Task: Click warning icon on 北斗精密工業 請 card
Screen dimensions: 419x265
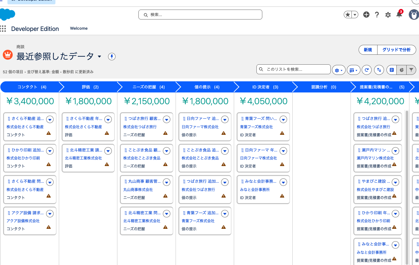Action: click(107, 165)
